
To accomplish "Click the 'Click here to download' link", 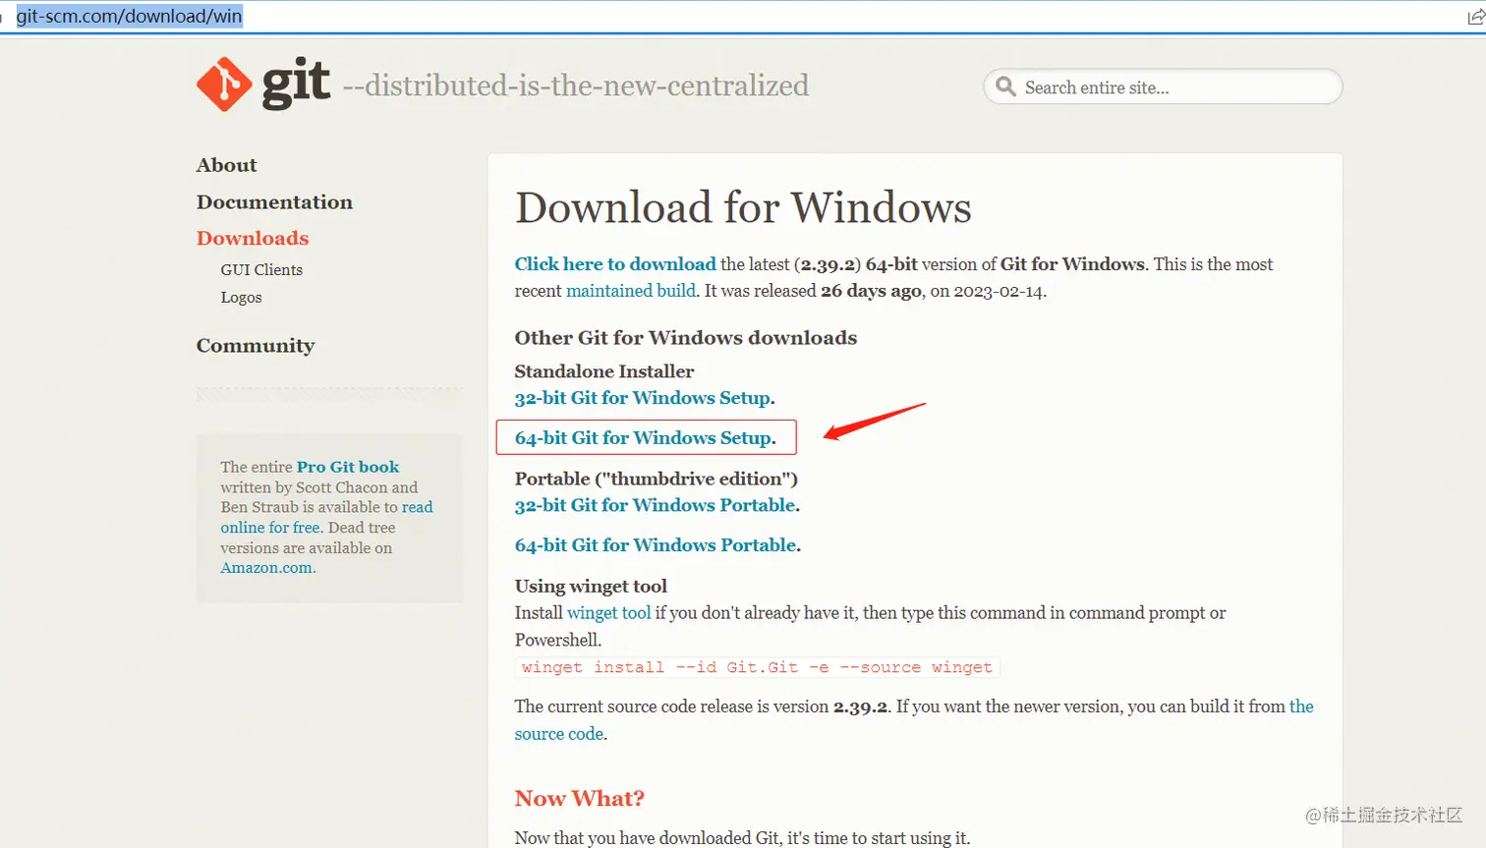I will [x=615, y=263].
